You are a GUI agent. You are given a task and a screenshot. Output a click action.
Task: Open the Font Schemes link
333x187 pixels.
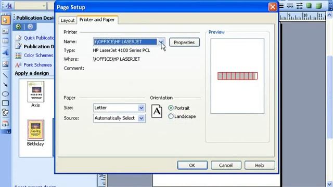[37, 65]
